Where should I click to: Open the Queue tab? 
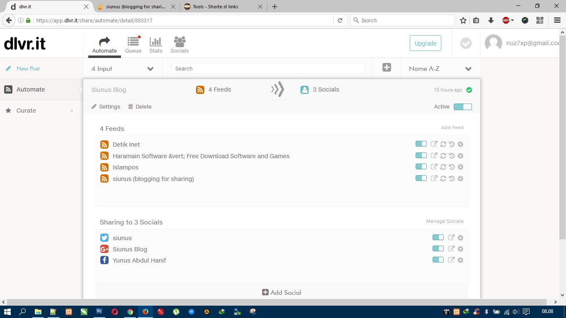coord(133,45)
